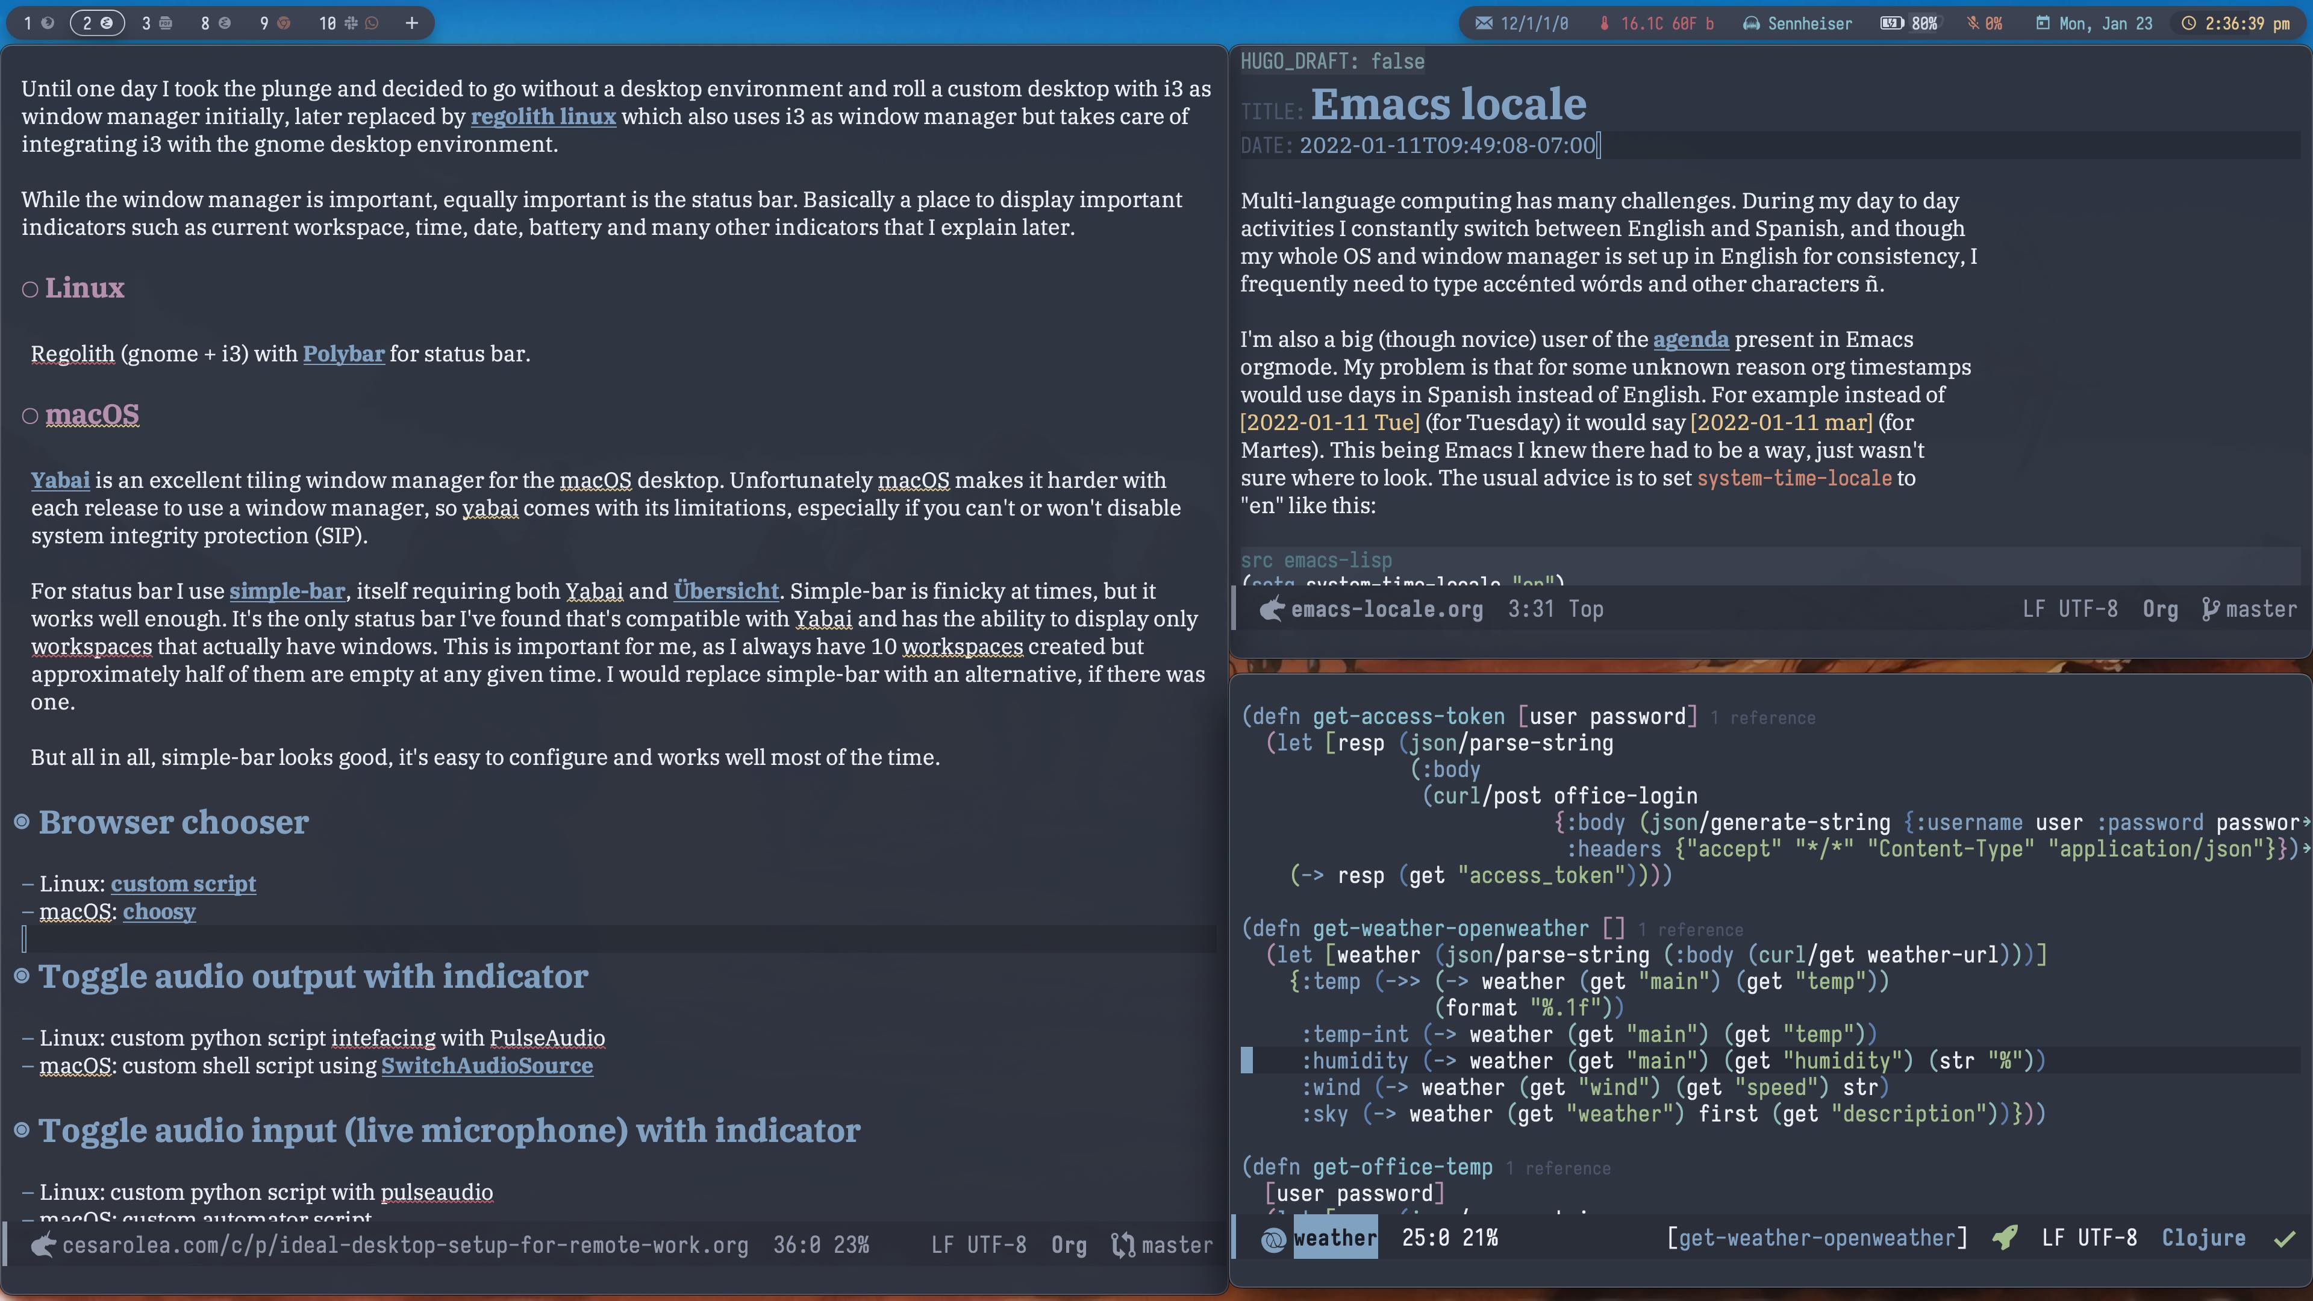The image size is (2313, 1301).
Task: Click the checkmark status in Clojure modeline
Action: pos(2284,1239)
